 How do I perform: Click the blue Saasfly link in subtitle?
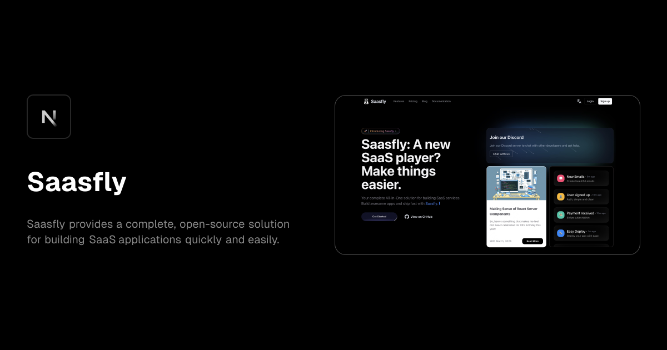click(x=431, y=203)
